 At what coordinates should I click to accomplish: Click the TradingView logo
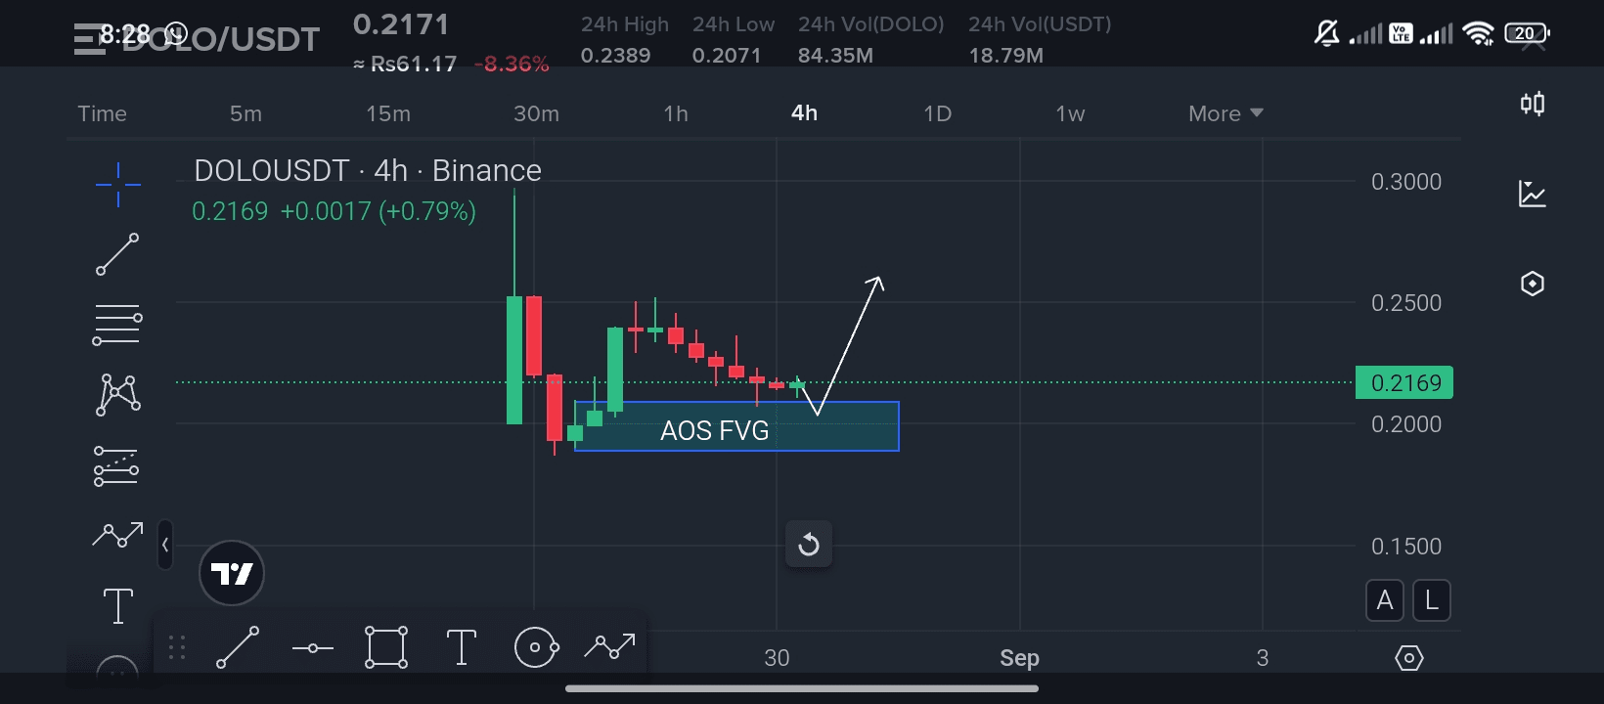[x=232, y=573]
